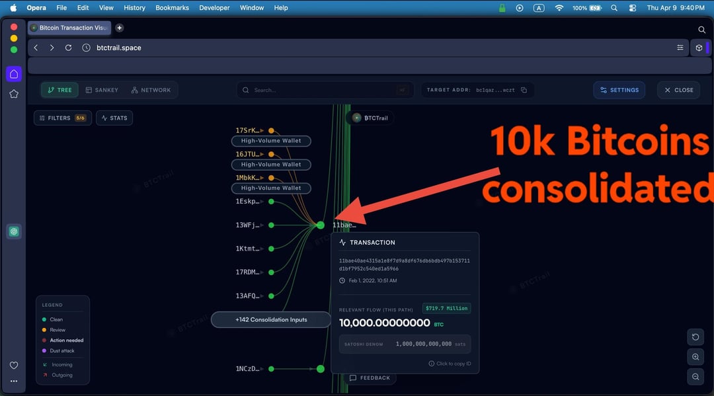
Task: Open the Filters 5/6 dropdown
Action: click(x=63, y=118)
